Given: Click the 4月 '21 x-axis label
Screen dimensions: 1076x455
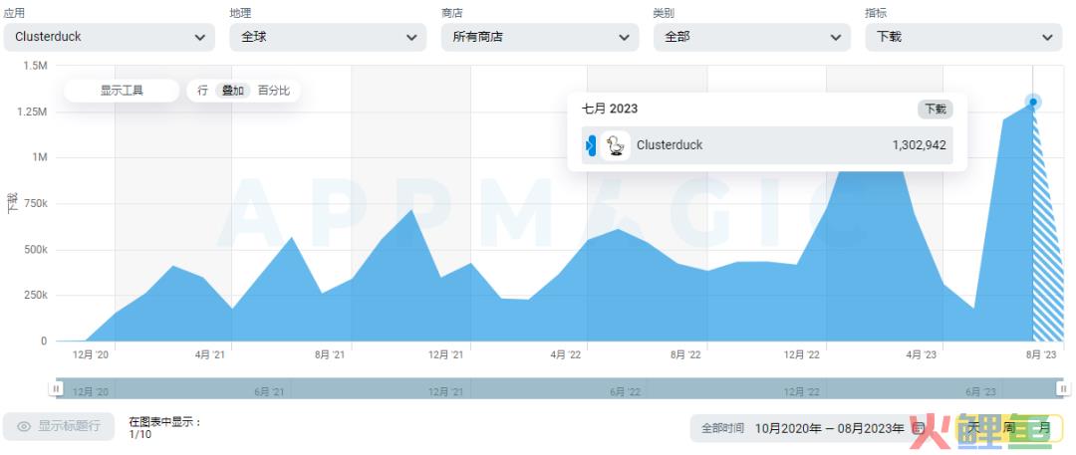Looking at the screenshot, I should (x=210, y=354).
